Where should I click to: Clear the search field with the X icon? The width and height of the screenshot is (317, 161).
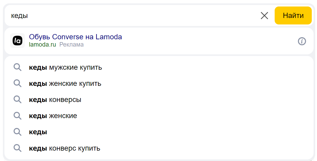click(x=264, y=16)
